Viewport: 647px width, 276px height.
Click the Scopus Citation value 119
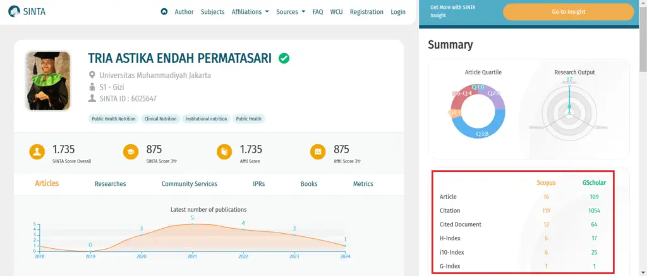coord(547,210)
